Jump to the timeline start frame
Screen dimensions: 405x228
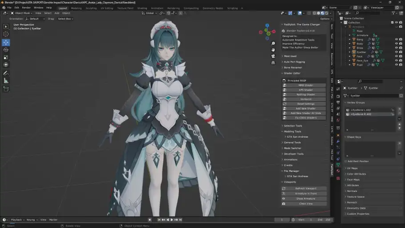pyautogui.click(x=159, y=220)
